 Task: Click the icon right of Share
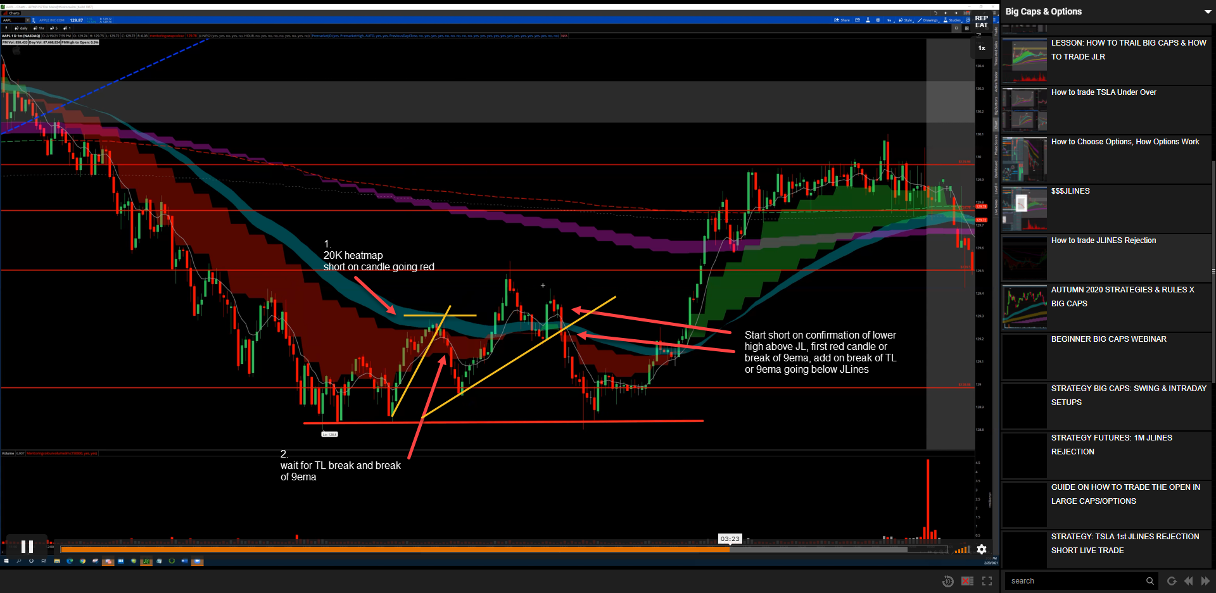858,20
